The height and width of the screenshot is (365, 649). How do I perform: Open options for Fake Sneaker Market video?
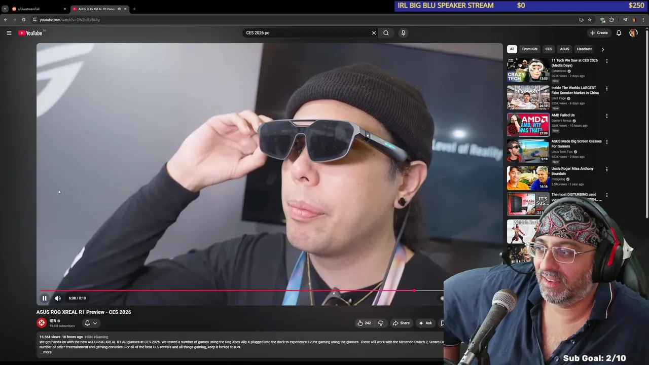(x=606, y=88)
